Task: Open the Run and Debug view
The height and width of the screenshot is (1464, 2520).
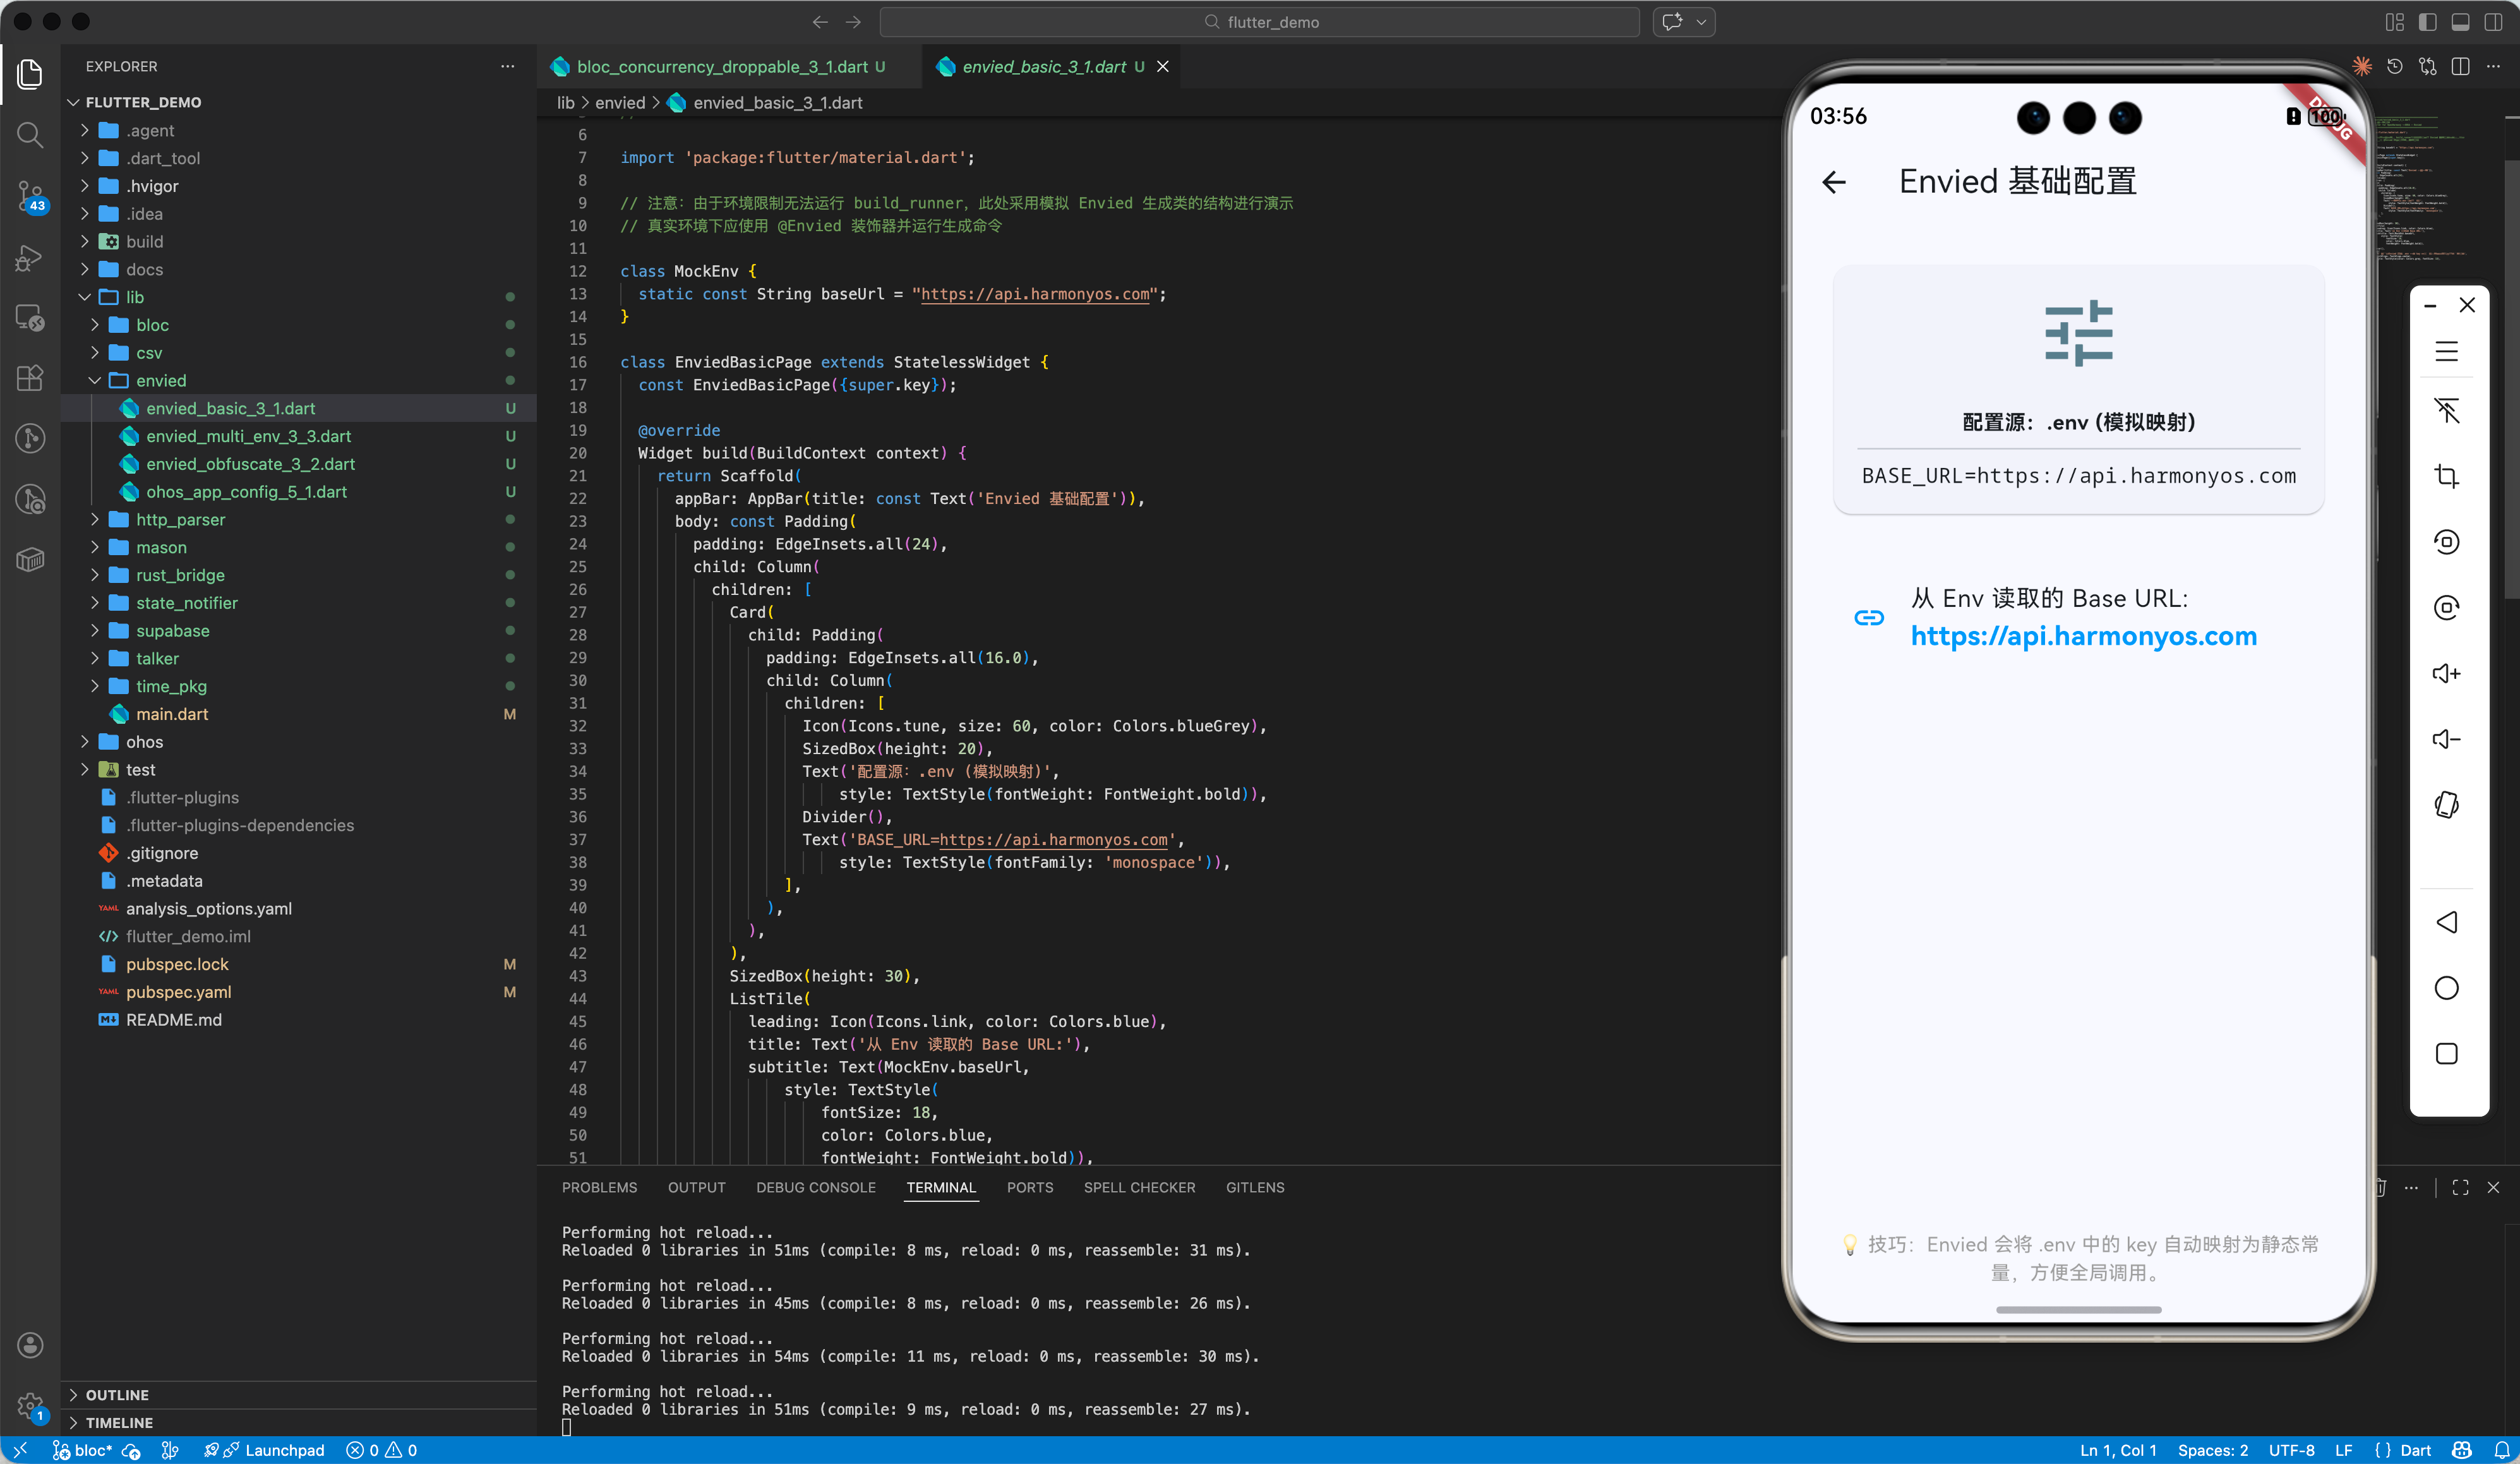Action: pos(30,258)
